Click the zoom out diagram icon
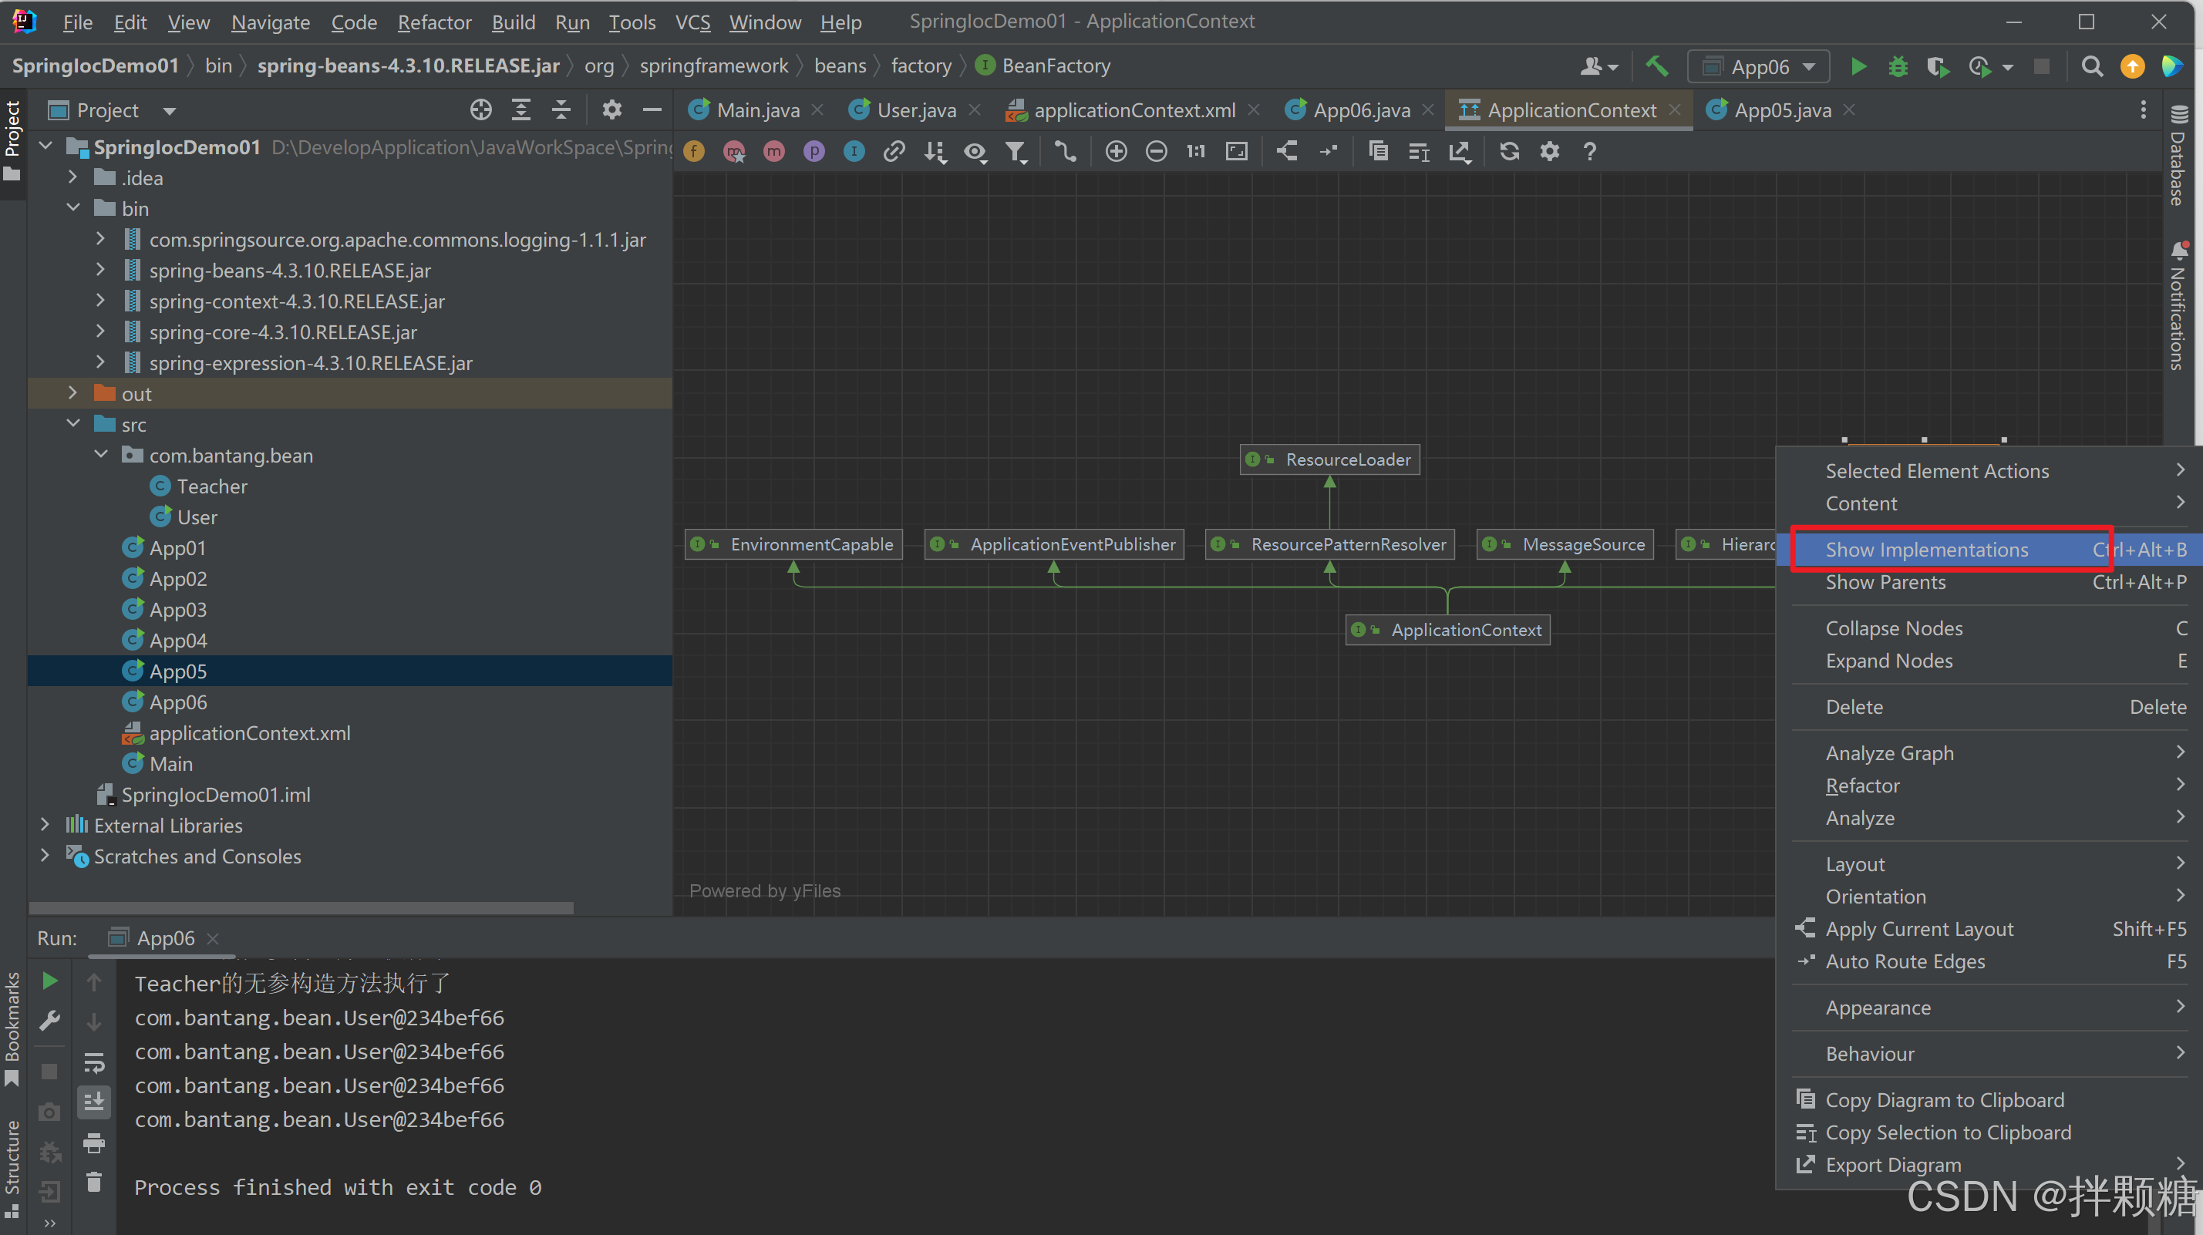 pos(1156,151)
